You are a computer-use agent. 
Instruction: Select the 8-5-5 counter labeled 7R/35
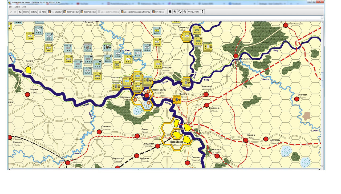157,31
